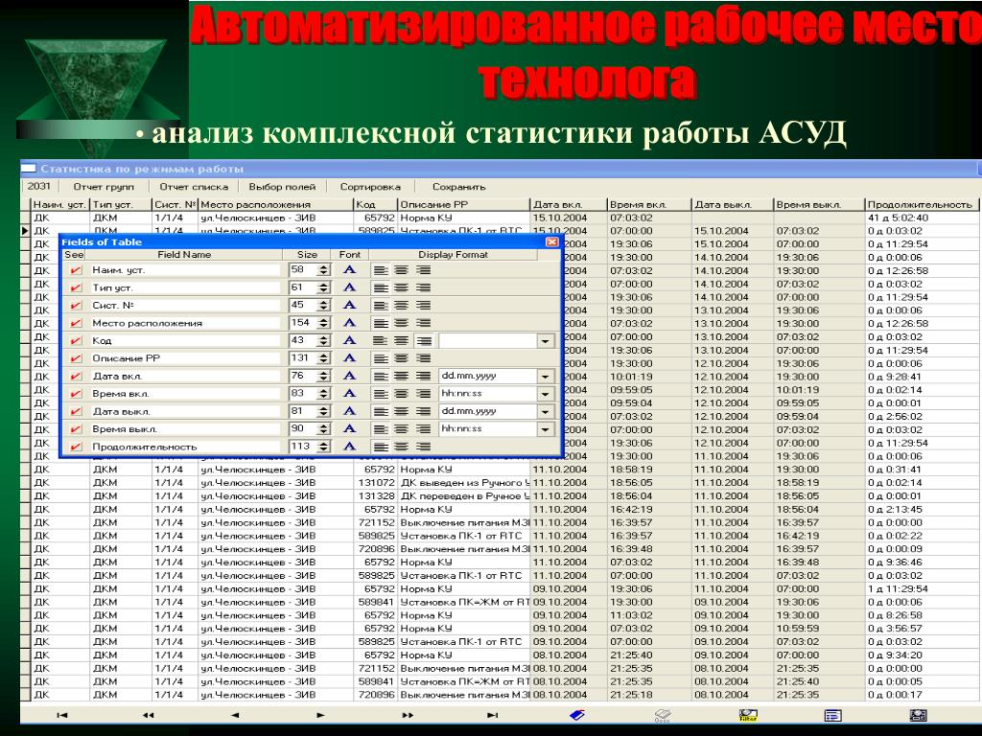Click size spinner for Место расположения field

[323, 323]
